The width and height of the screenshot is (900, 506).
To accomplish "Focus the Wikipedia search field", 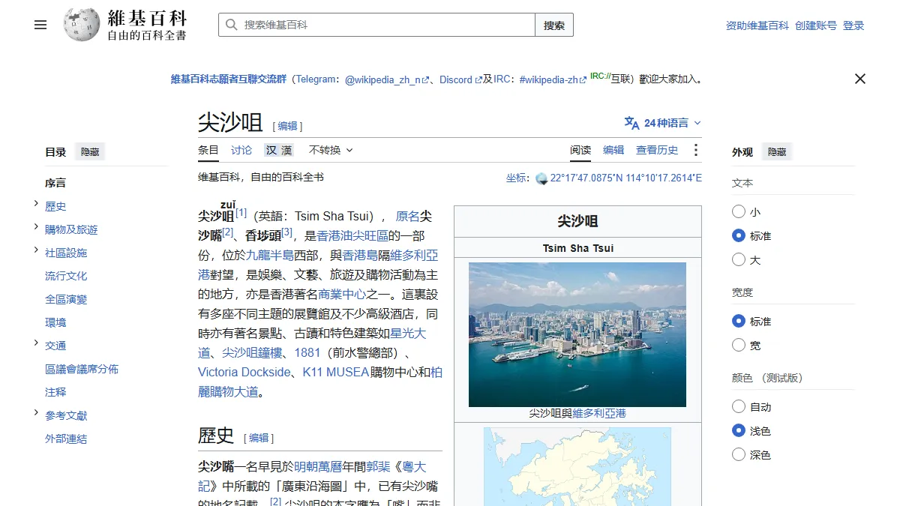I will pos(376,25).
